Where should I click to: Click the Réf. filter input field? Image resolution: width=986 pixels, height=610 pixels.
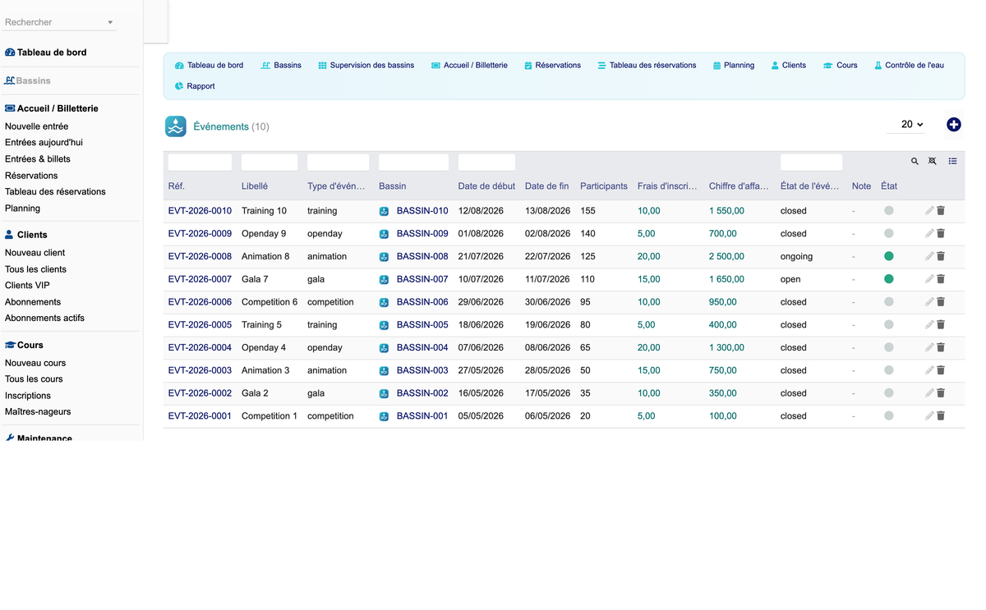[200, 163]
